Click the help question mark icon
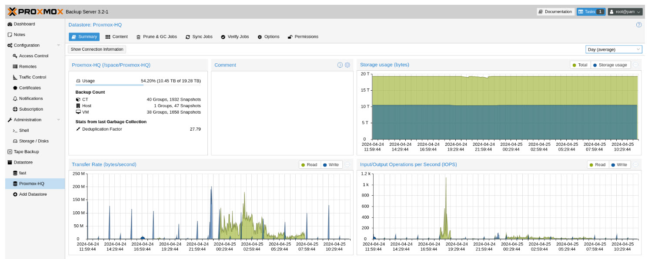This screenshot has height=259, width=648. point(639,25)
